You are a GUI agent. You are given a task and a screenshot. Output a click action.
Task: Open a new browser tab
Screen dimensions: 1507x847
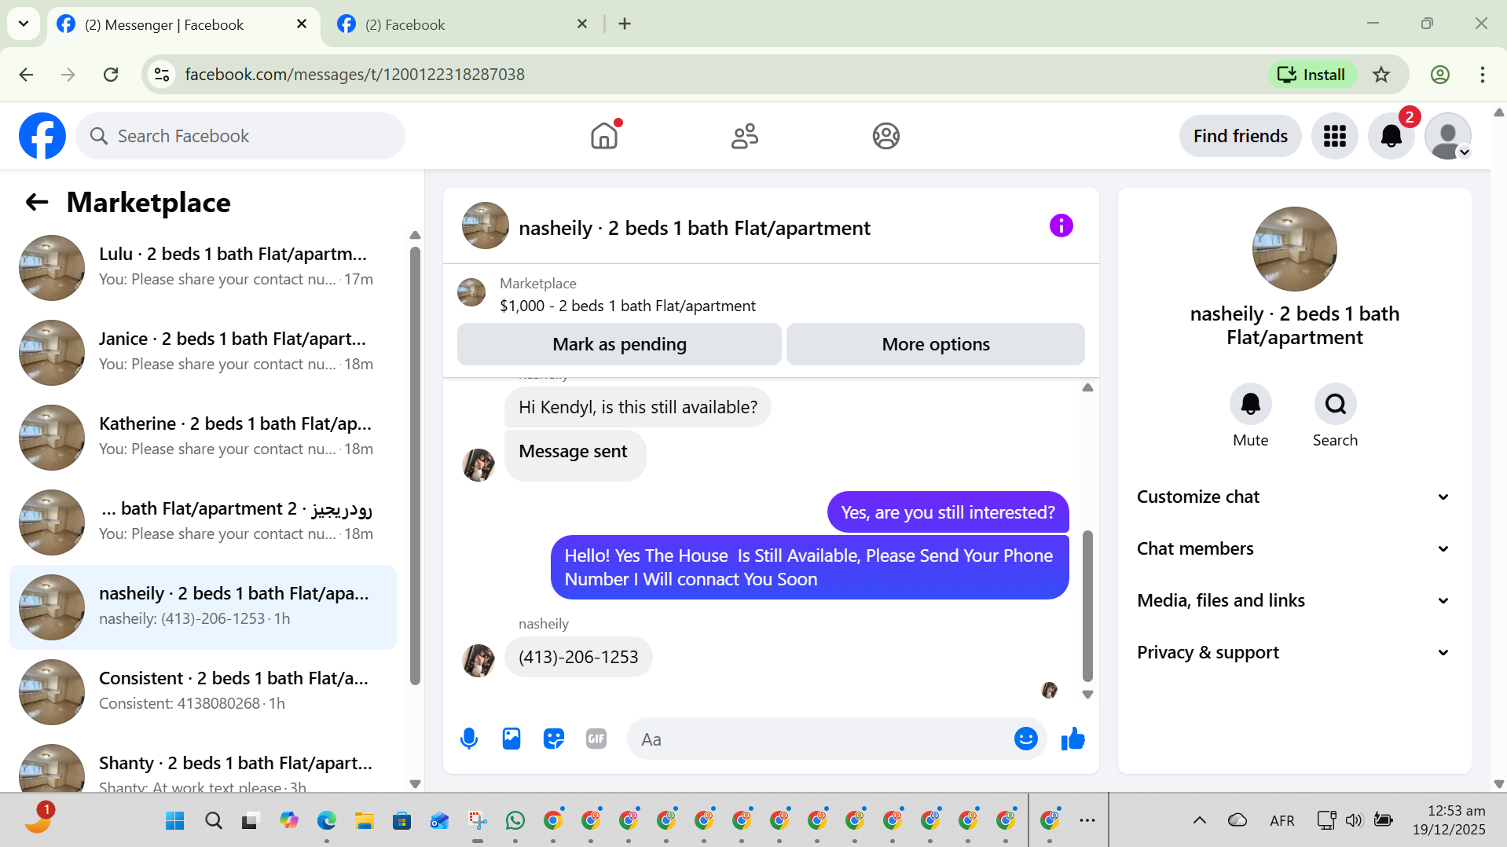(625, 24)
